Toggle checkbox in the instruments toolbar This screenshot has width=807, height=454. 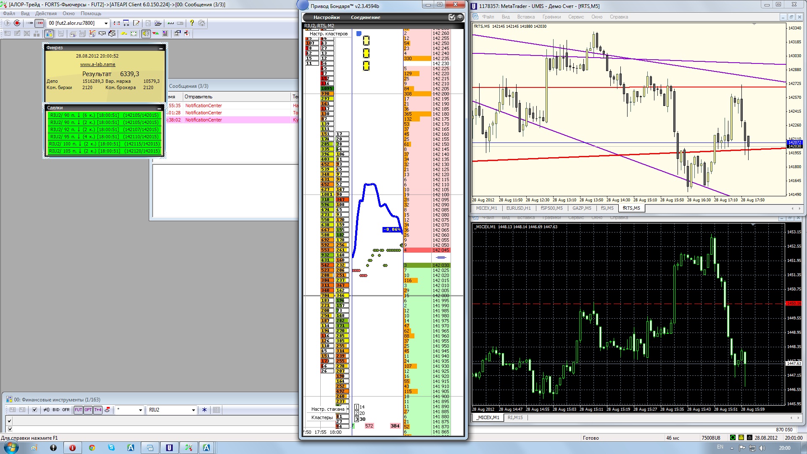[x=34, y=410]
